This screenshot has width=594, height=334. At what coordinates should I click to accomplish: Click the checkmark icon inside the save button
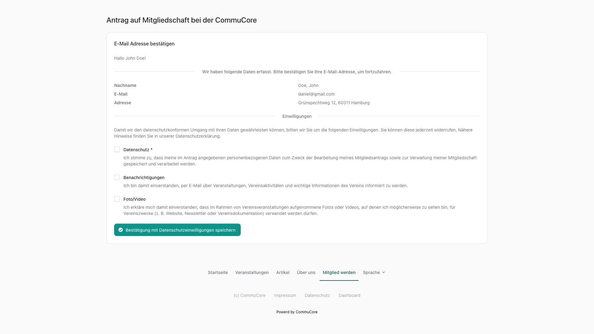(120, 230)
